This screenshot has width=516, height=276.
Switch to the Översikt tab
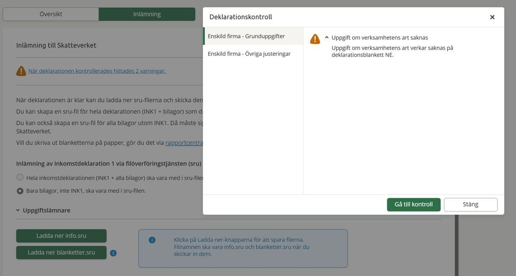[51, 14]
